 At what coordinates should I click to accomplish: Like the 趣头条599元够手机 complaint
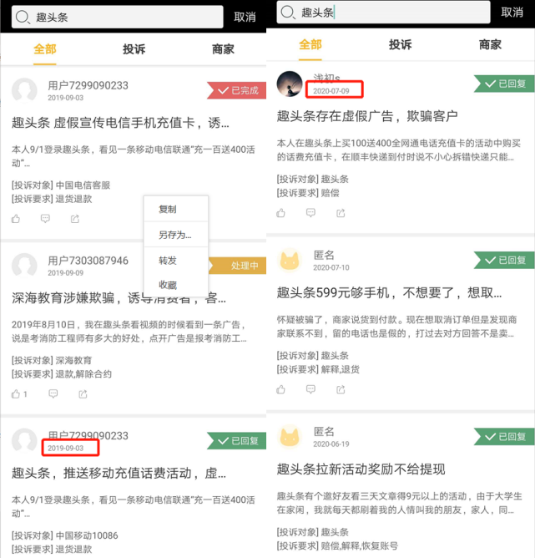(x=280, y=389)
